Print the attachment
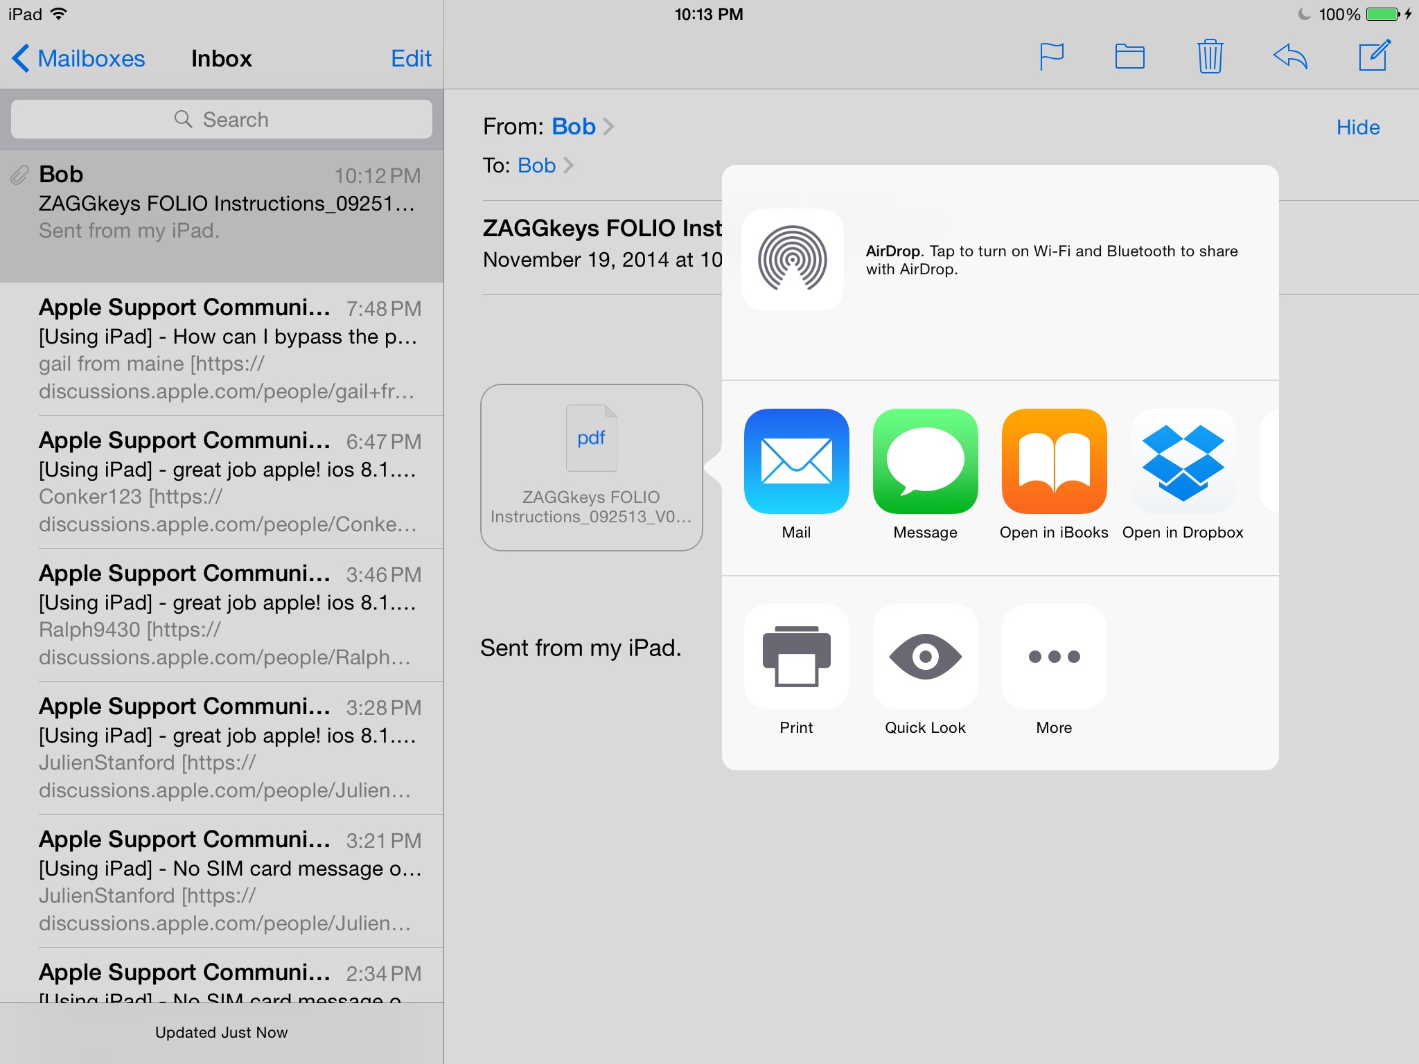The width and height of the screenshot is (1419, 1064). click(796, 657)
